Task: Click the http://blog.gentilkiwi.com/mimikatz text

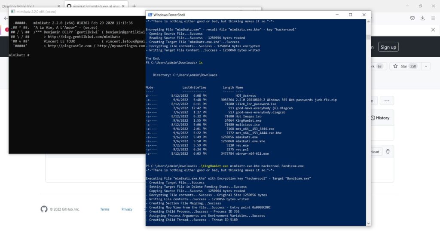Action: coord(84,37)
